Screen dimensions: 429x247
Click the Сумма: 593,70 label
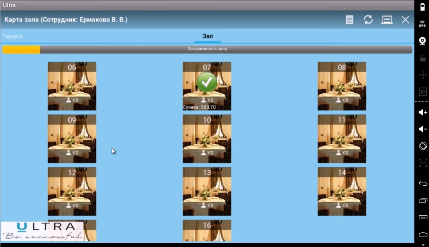[x=199, y=107]
